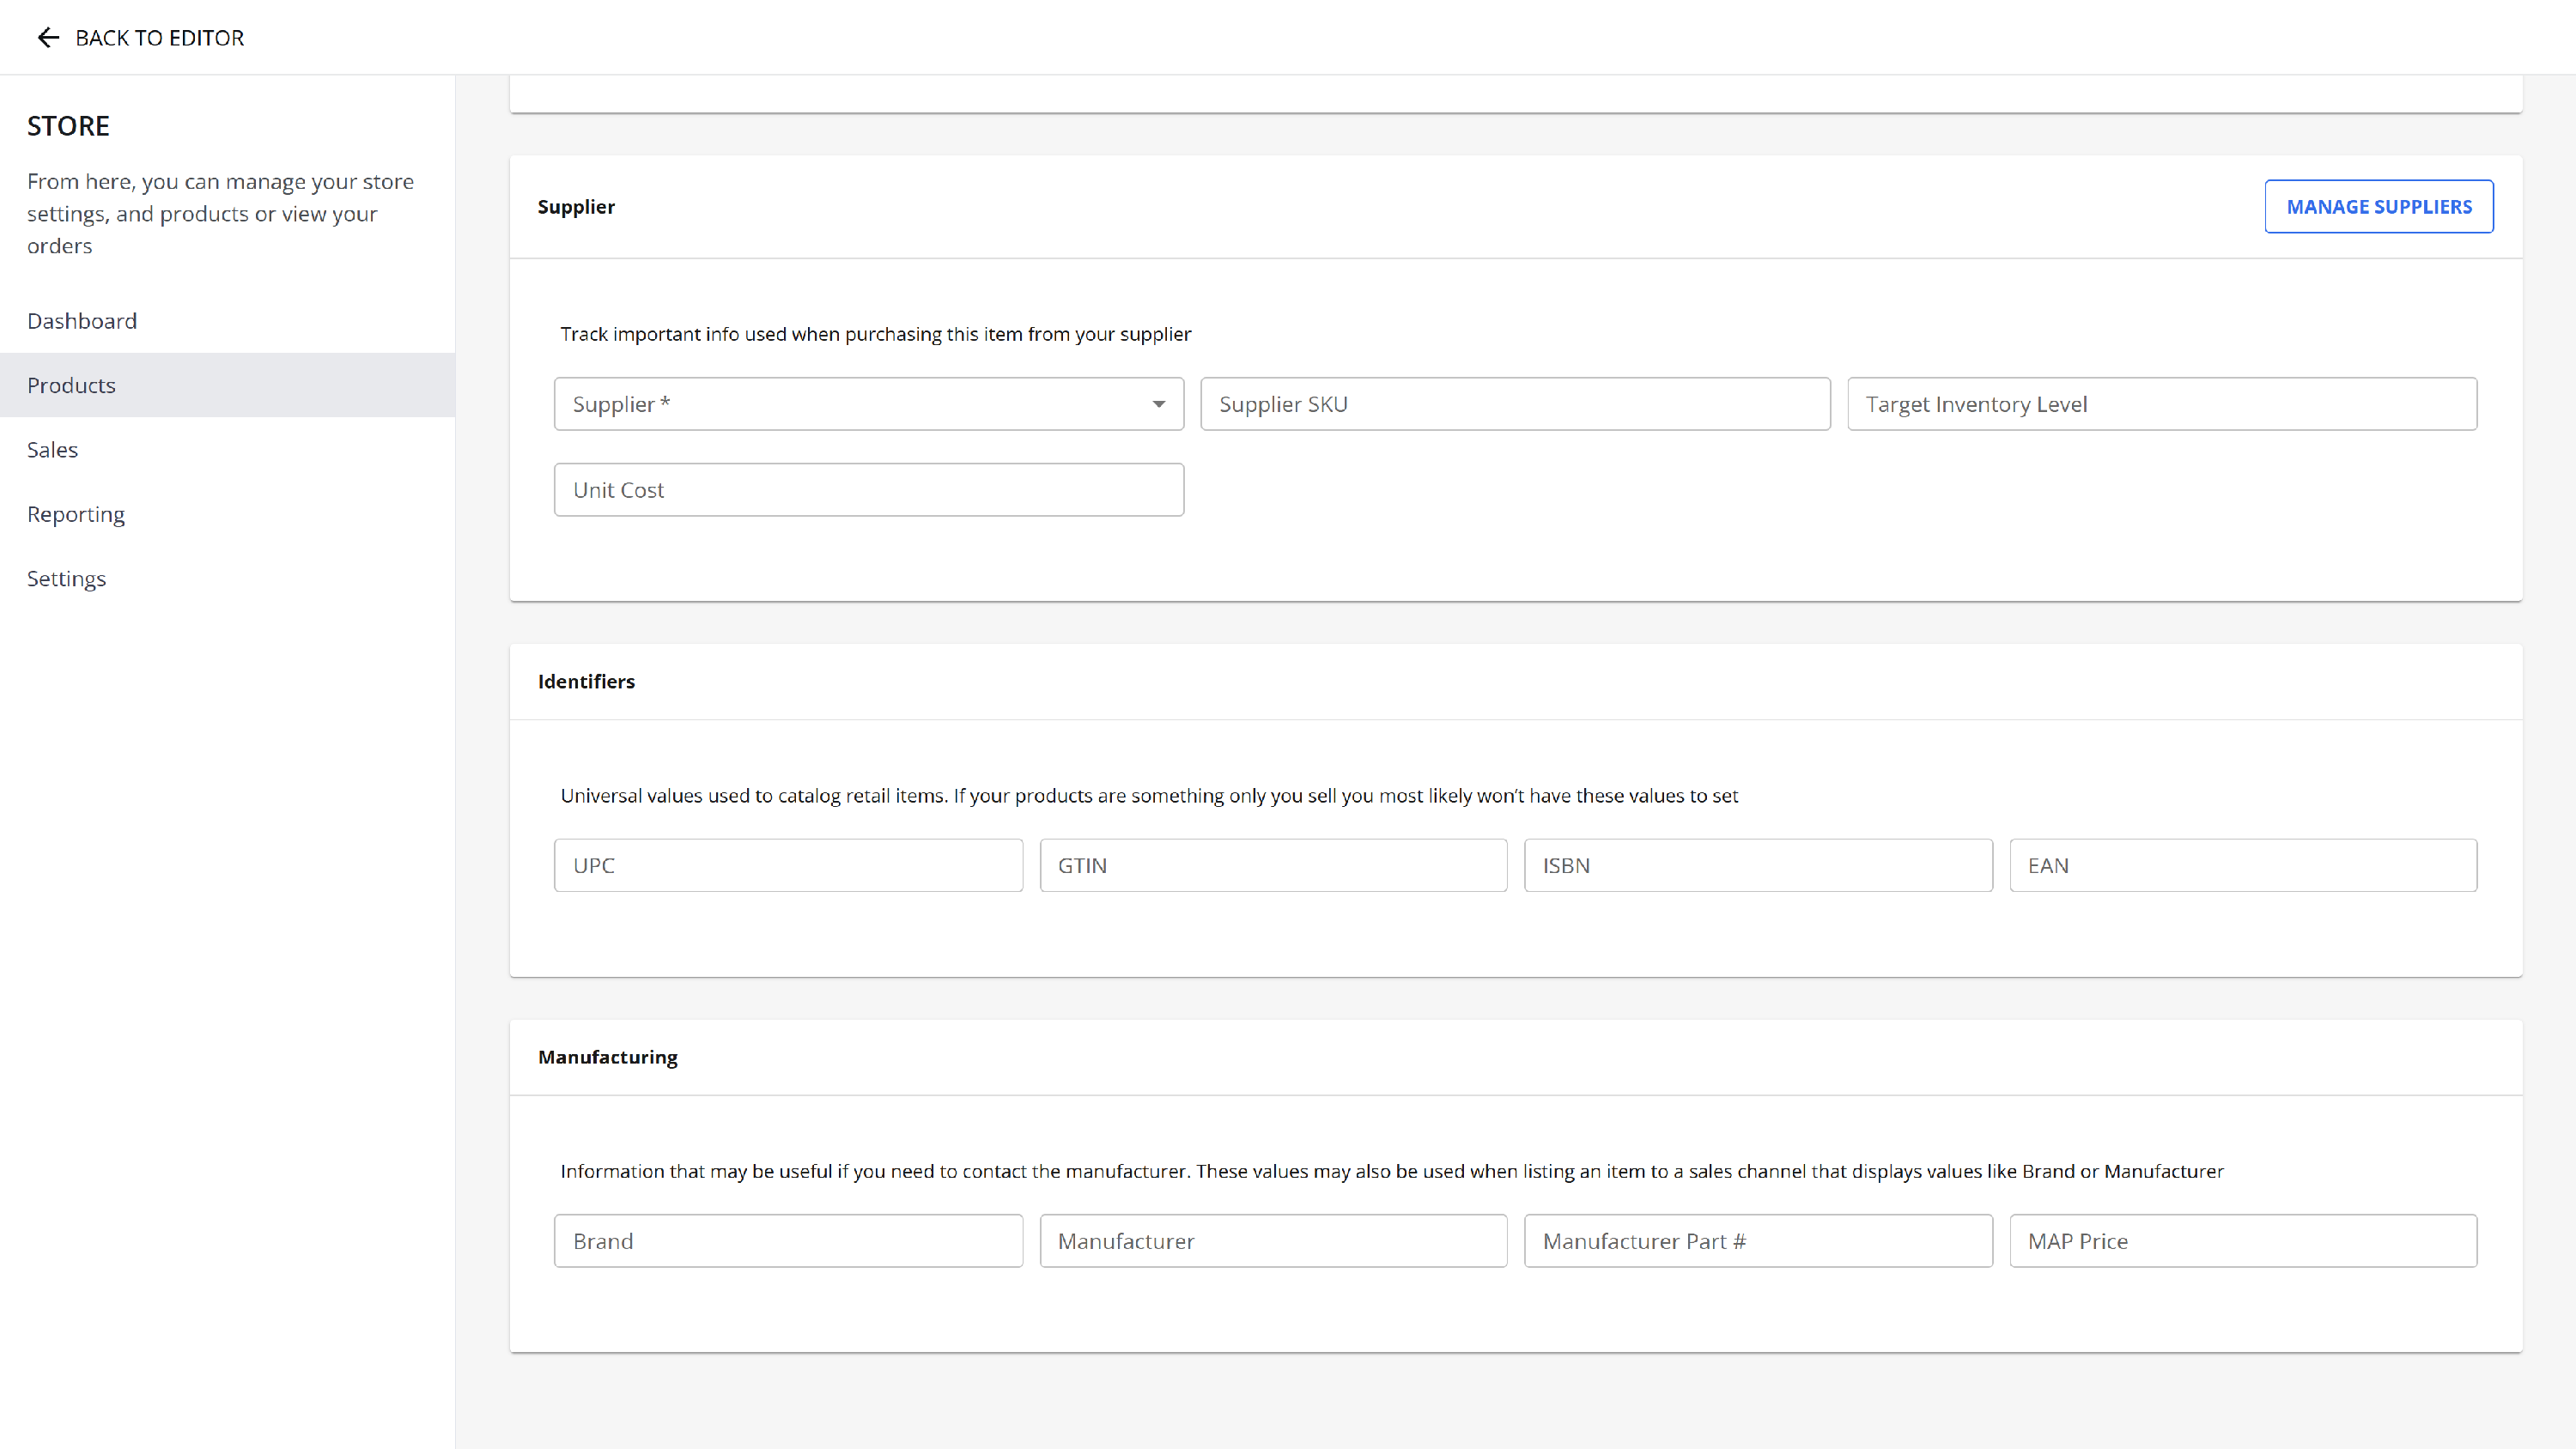This screenshot has width=2576, height=1449.
Task: Click the Brand input field
Action: coord(788,1241)
